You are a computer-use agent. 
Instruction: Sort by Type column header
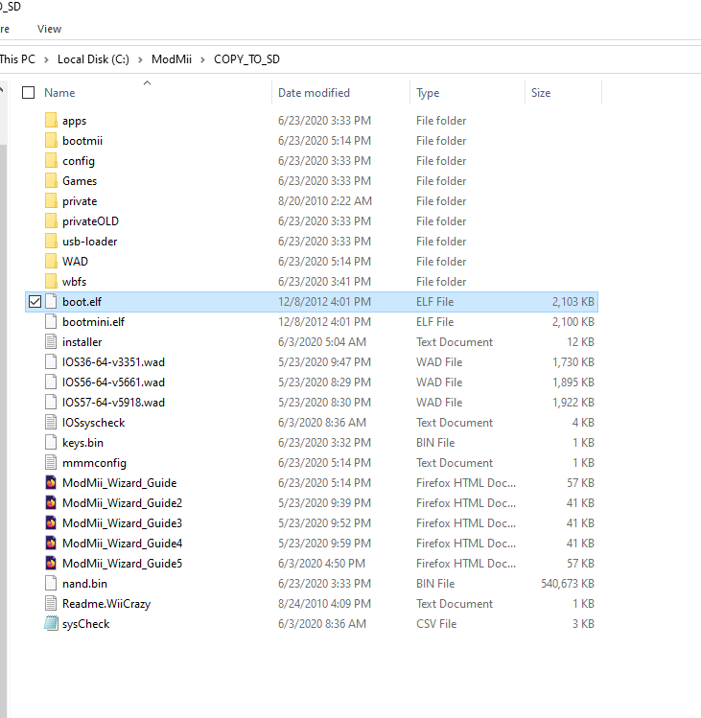[428, 93]
